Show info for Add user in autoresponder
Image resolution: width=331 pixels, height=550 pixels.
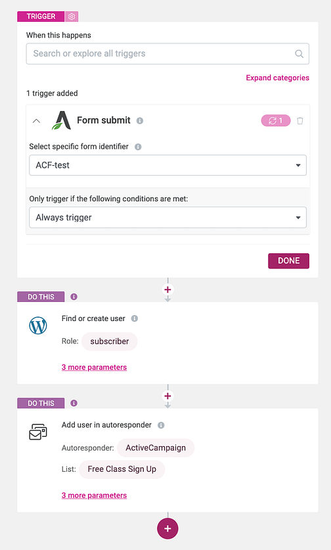coord(161,425)
